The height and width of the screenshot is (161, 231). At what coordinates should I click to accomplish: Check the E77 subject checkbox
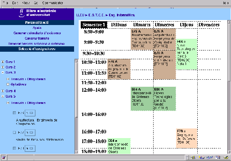click(14, 132)
